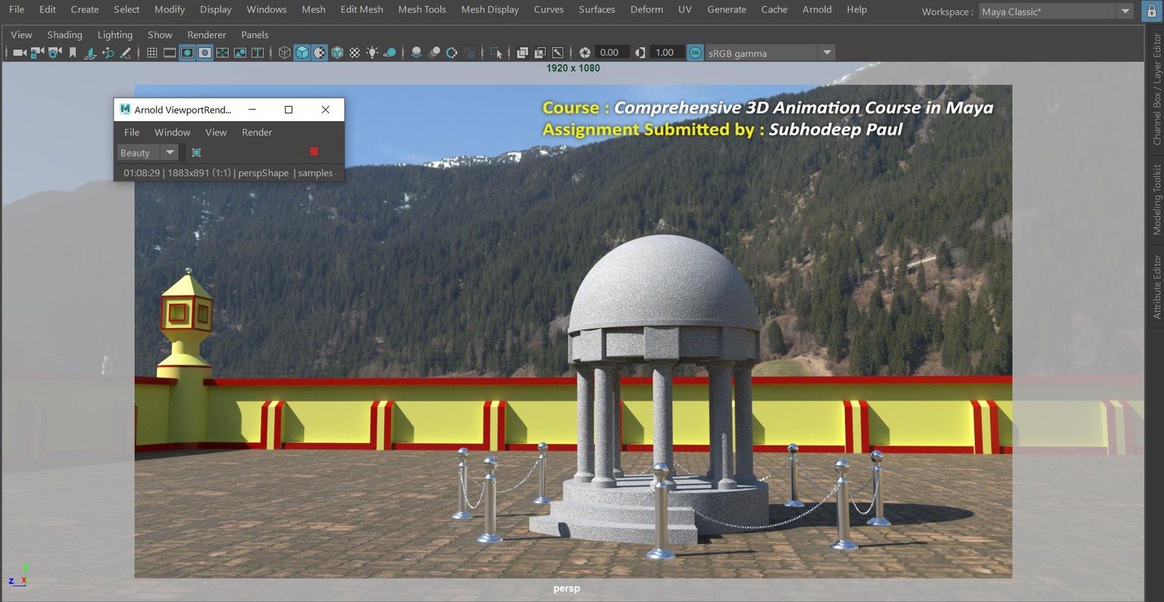This screenshot has width=1164, height=602.
Task: Open the Arnold menu in main menu bar
Action: click(x=817, y=9)
